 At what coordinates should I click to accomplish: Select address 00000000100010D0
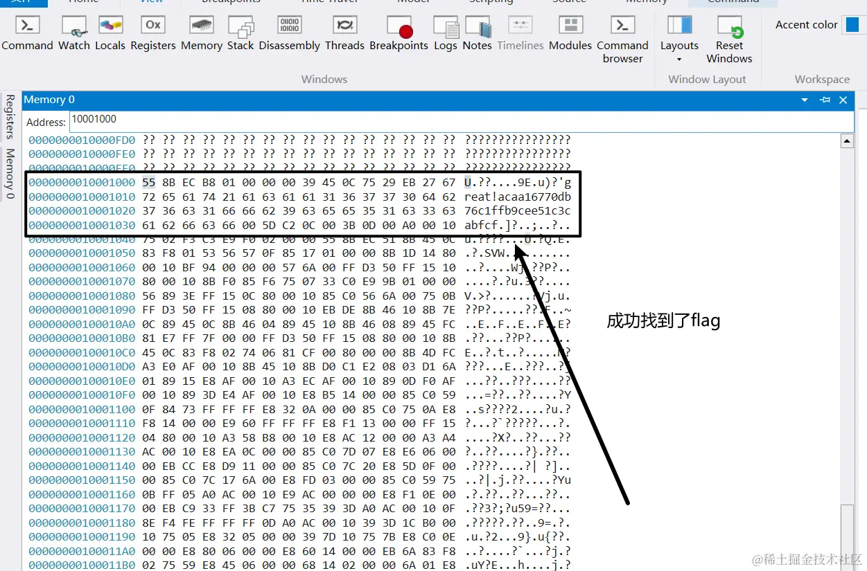82,367
